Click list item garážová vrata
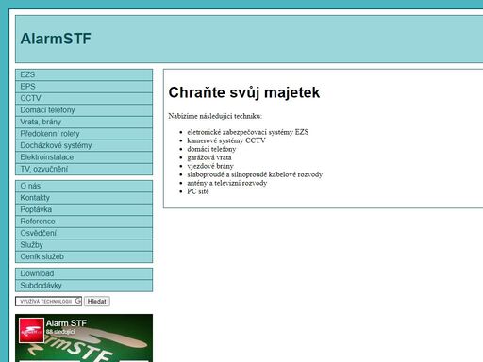Screen dimensions: 483x362 pos(209,157)
